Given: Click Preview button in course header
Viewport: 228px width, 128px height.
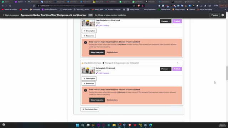Looking at the screenshot, I should tap(214, 15).
